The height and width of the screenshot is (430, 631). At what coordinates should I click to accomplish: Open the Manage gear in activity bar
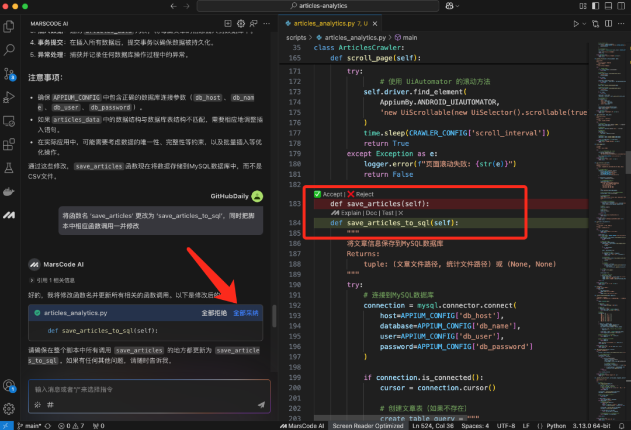[x=9, y=409]
